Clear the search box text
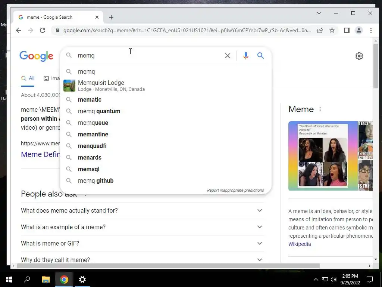The width and height of the screenshot is (382, 287). [228, 56]
